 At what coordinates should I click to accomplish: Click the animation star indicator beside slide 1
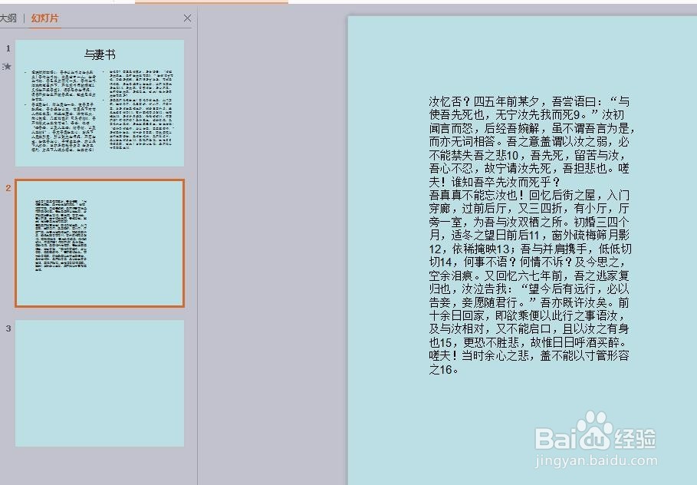pos(7,67)
